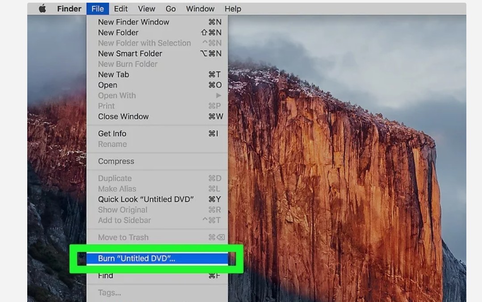Image resolution: width=482 pixels, height=302 pixels.
Task: Select New Folder from File menu
Action: [x=157, y=33]
